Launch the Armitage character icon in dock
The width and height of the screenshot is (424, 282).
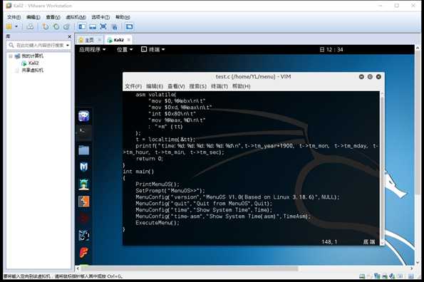[84, 184]
